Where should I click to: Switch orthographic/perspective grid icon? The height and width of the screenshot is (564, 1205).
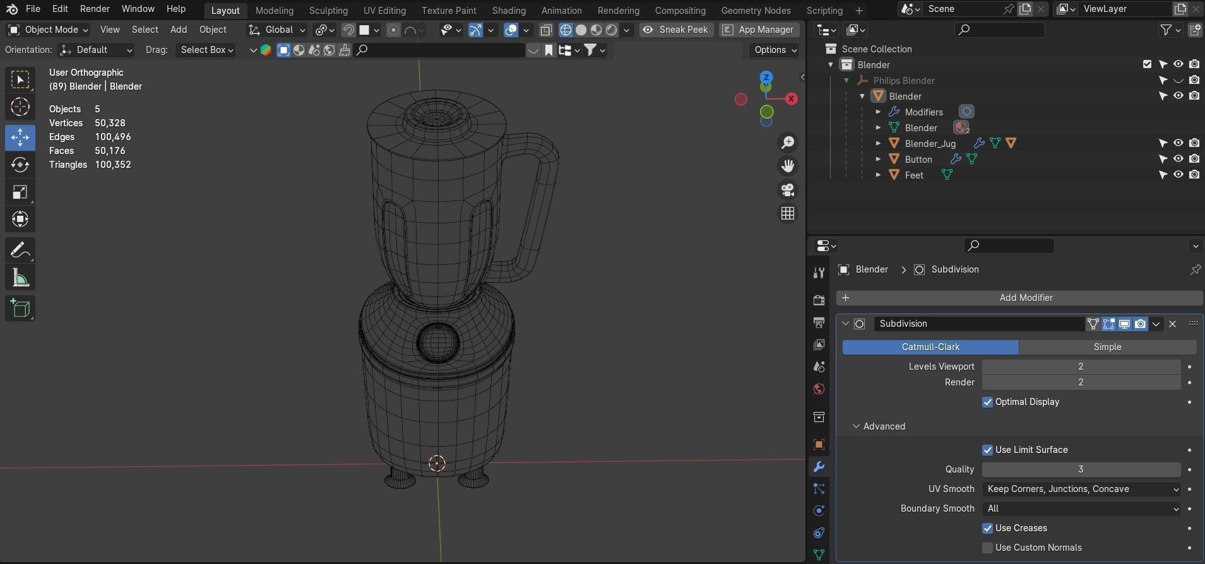click(x=788, y=213)
